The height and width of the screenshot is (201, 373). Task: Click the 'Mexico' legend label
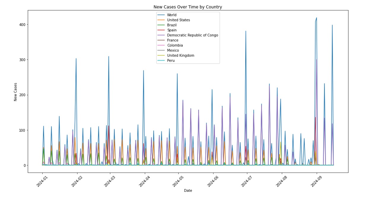(173, 50)
